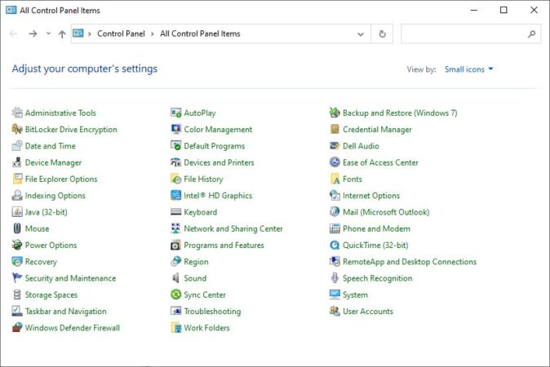Click the QuickTime (32-bit) icon

pos(335,245)
